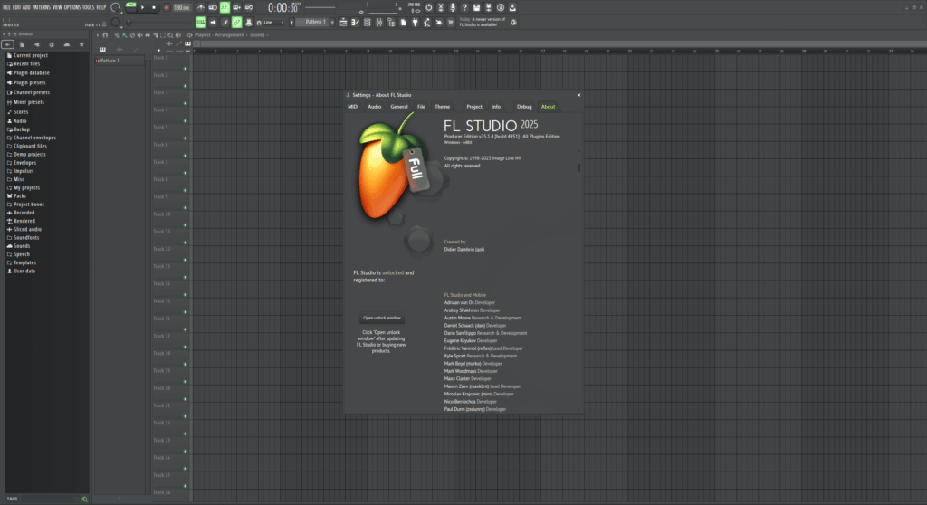Click the question mark help icon

464,7
